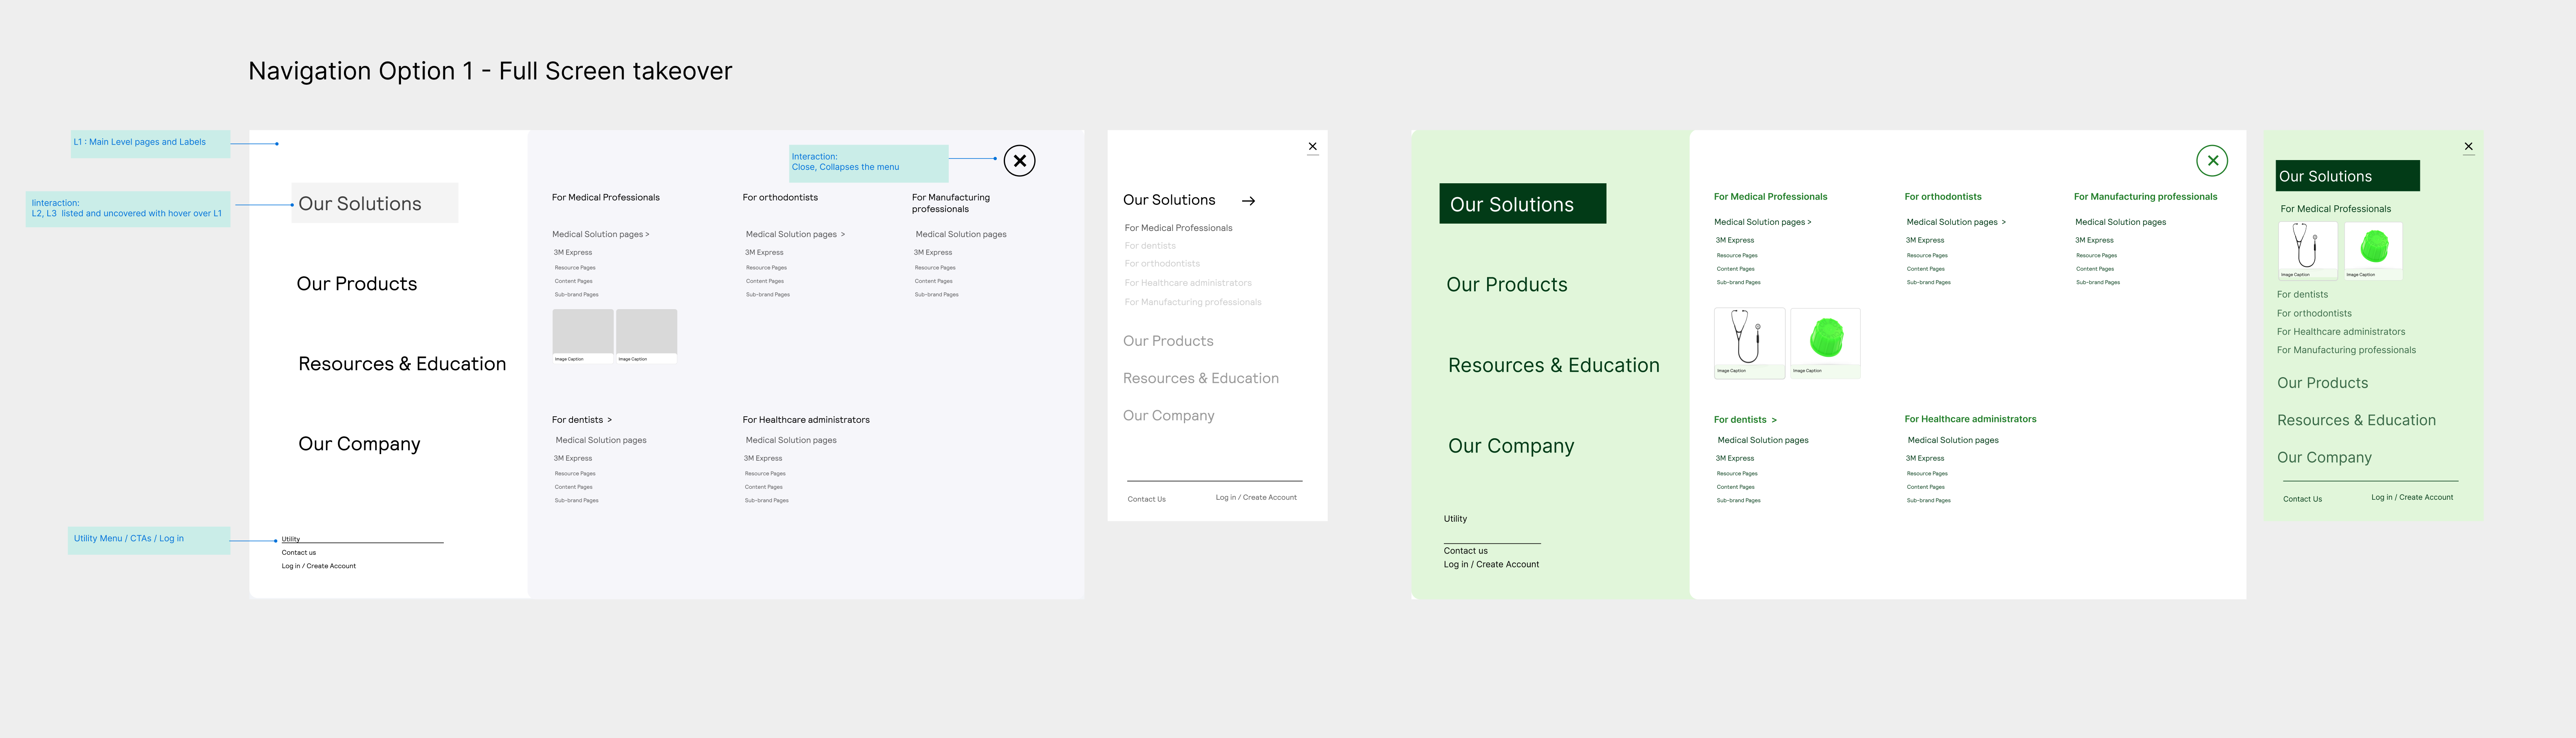Image resolution: width=2576 pixels, height=738 pixels.
Task: Open For Medical Professionals heading in gray desktop menu
Action: [606, 197]
